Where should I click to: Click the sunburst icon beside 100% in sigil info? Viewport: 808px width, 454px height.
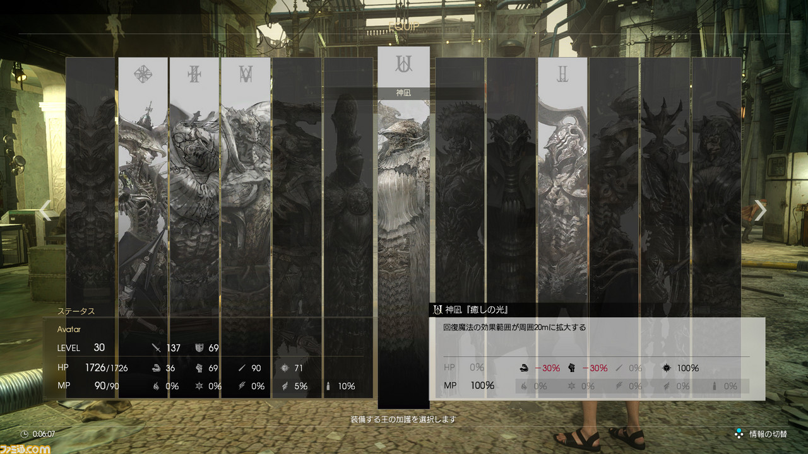pyautogui.click(x=667, y=368)
